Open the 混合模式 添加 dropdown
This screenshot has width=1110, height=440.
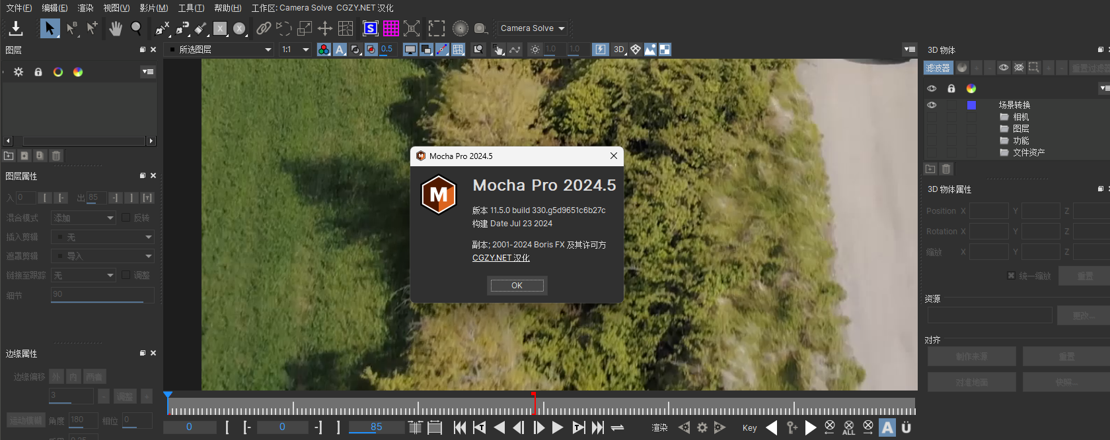(x=84, y=218)
